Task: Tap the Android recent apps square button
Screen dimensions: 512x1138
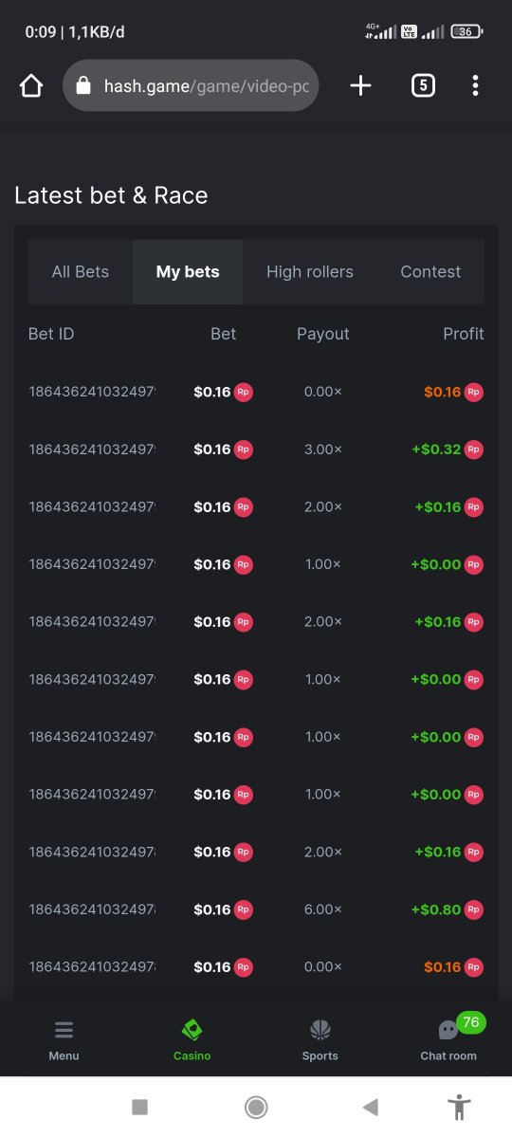Action: pyautogui.click(x=140, y=1107)
